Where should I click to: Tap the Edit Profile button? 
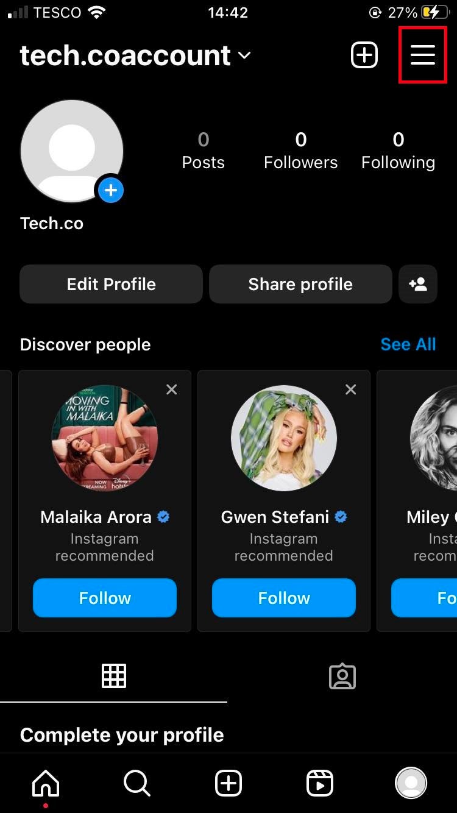click(111, 284)
